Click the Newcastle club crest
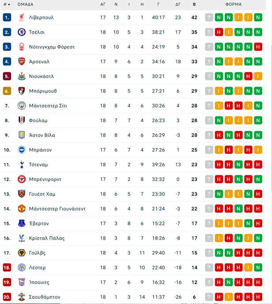 (x=22, y=77)
